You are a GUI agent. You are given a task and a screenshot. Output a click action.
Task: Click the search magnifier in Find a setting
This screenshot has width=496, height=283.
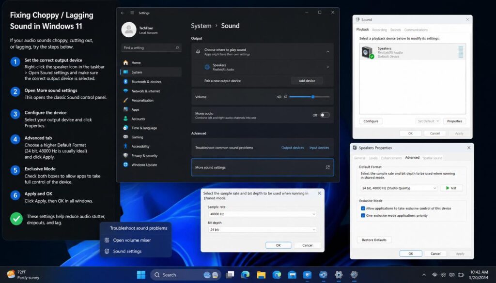pos(177,48)
